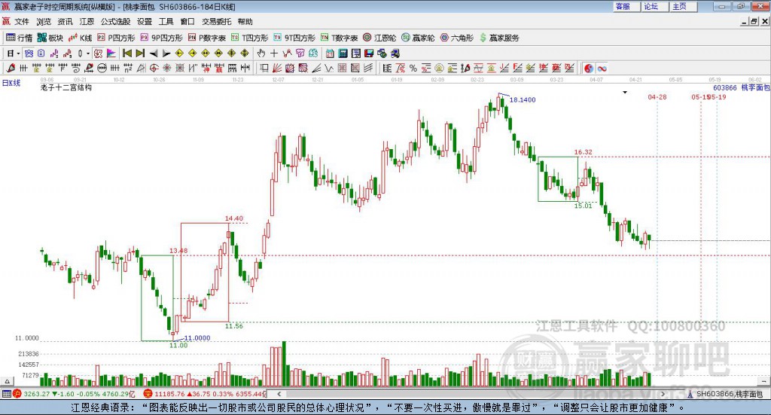Click the 18.1400 peak price label
This screenshot has width=771, height=415.
coord(523,100)
